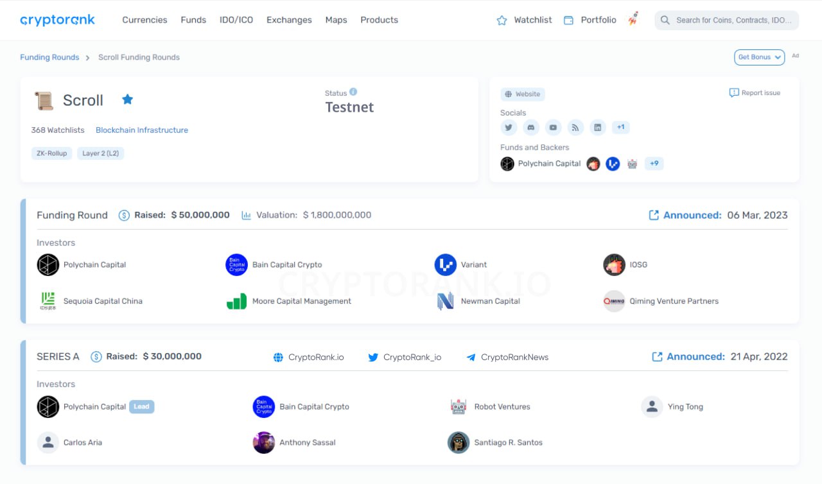Show the +1 additional social link
Image resolution: width=822 pixels, height=484 pixels.
point(621,127)
